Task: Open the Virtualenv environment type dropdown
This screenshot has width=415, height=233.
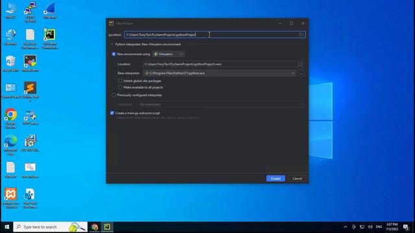Action: point(168,54)
